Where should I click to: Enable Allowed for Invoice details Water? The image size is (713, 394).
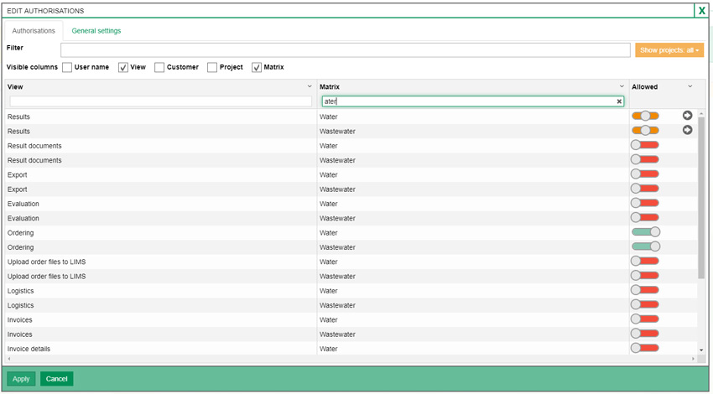tap(645, 348)
